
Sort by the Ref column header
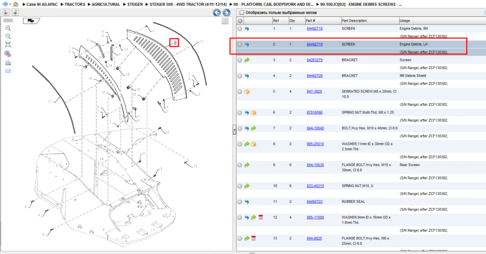tap(276, 21)
